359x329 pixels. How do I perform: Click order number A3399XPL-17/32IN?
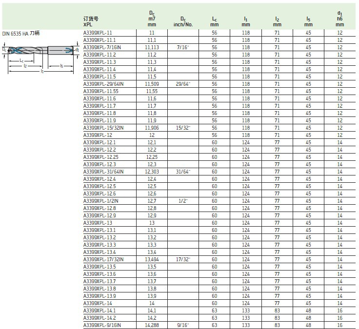click(103, 259)
